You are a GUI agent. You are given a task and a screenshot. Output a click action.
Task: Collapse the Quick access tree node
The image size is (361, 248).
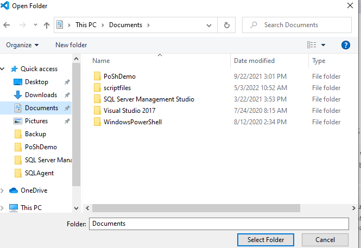(x=3, y=69)
